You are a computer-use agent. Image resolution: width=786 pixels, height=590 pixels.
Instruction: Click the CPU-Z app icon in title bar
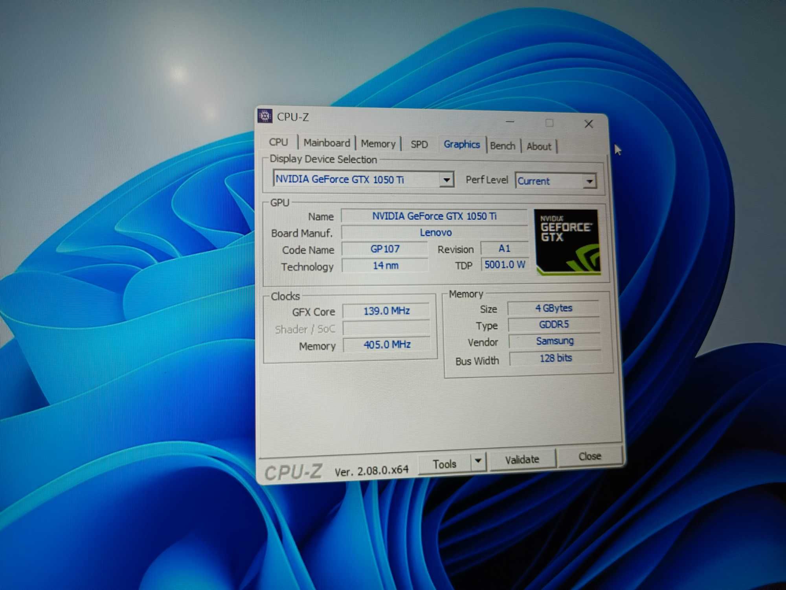coord(265,116)
